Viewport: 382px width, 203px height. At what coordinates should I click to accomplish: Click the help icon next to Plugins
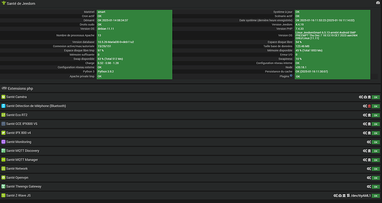(x=291, y=75)
